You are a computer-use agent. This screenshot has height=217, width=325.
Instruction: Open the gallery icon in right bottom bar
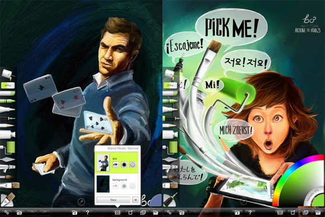pos(318,213)
